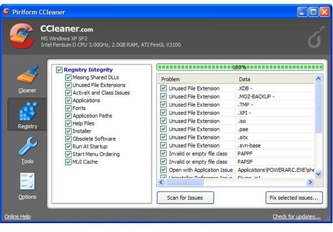Screen dimensions: 333x232
Task: Uncheck the .sitx result row
Action: point(163,137)
